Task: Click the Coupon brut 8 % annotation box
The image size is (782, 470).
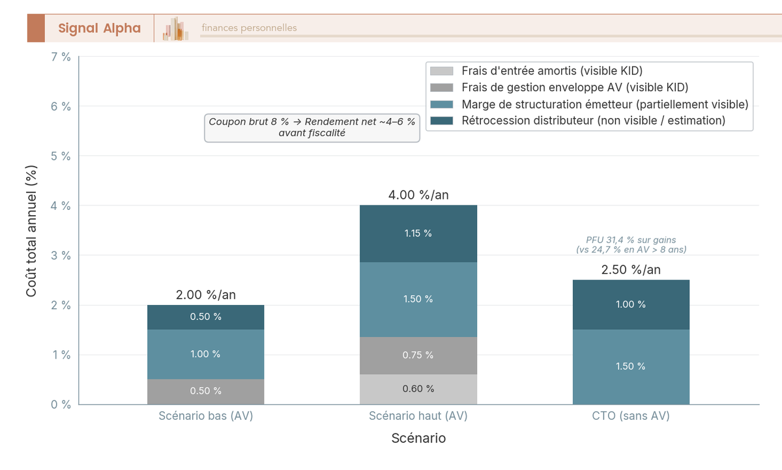Action: point(312,128)
